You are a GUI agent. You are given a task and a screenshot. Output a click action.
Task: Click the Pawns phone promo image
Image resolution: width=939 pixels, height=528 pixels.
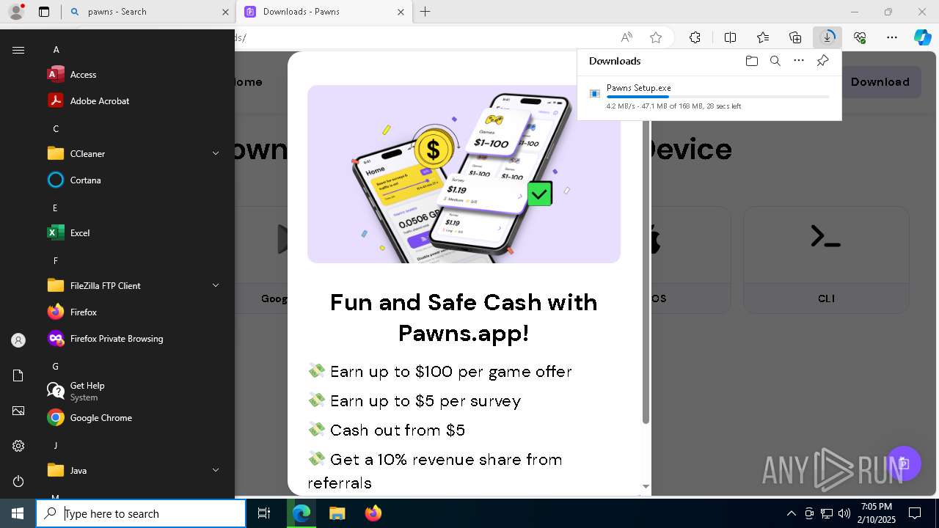(464, 174)
